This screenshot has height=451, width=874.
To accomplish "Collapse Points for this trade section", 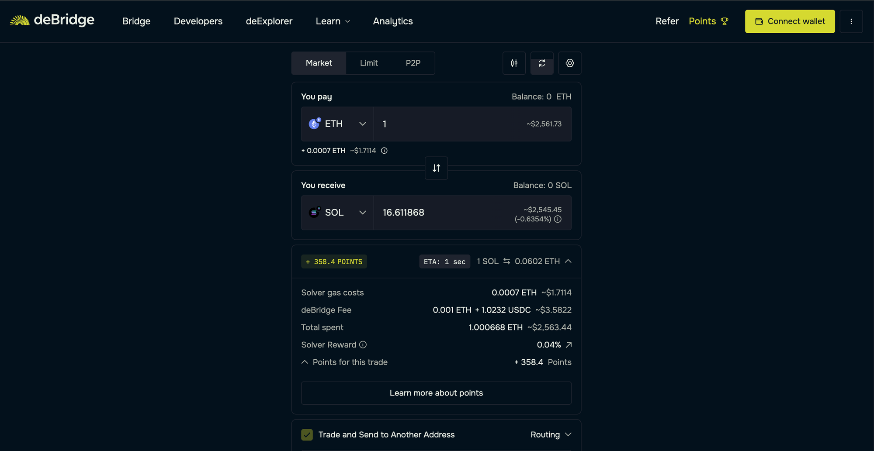I will (x=305, y=362).
